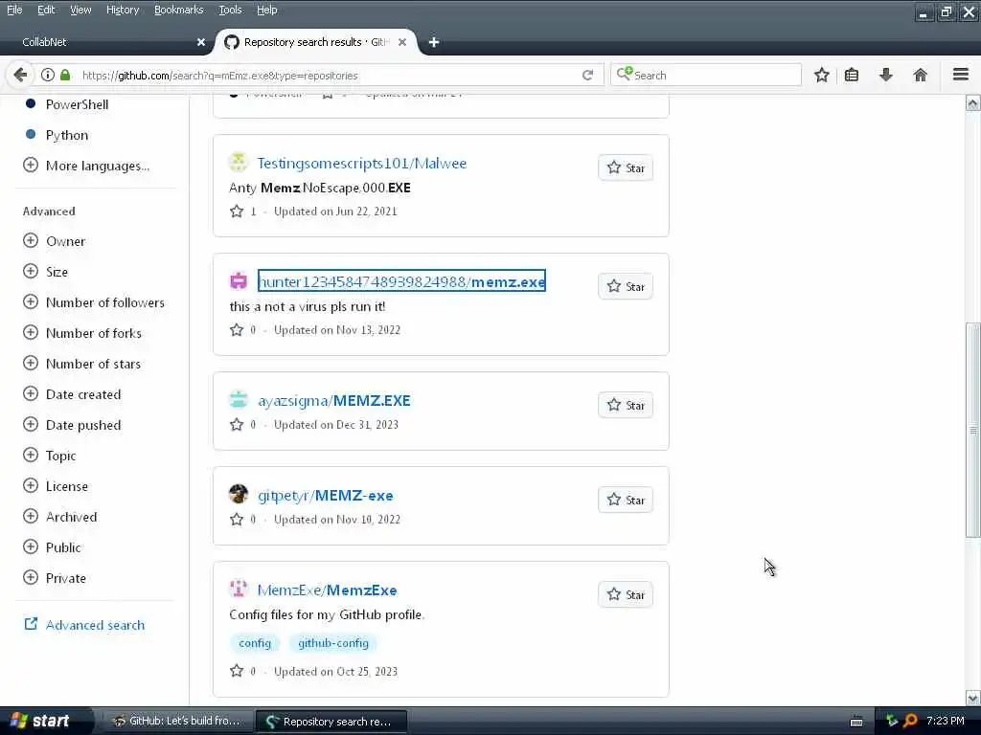Open the View menu
This screenshot has width=981, height=735.
(x=80, y=10)
